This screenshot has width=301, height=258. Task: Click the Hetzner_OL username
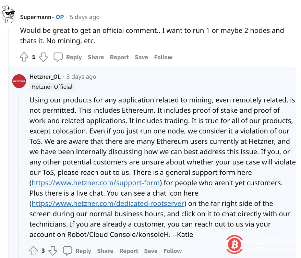coord(45,76)
